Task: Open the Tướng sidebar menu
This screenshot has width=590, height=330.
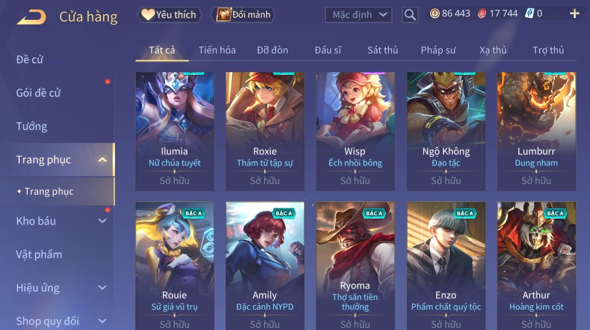Action: tap(31, 126)
